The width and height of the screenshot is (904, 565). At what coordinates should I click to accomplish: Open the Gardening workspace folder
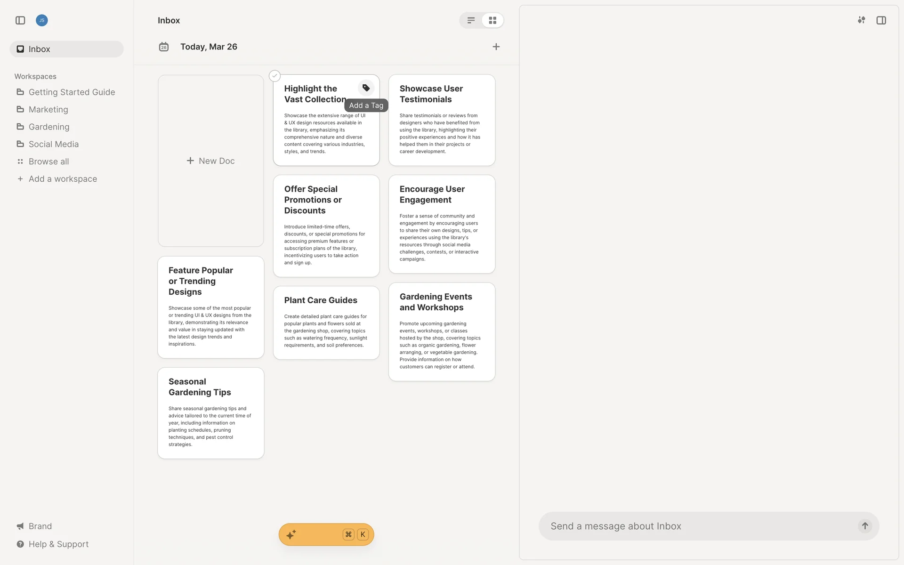tap(48, 127)
